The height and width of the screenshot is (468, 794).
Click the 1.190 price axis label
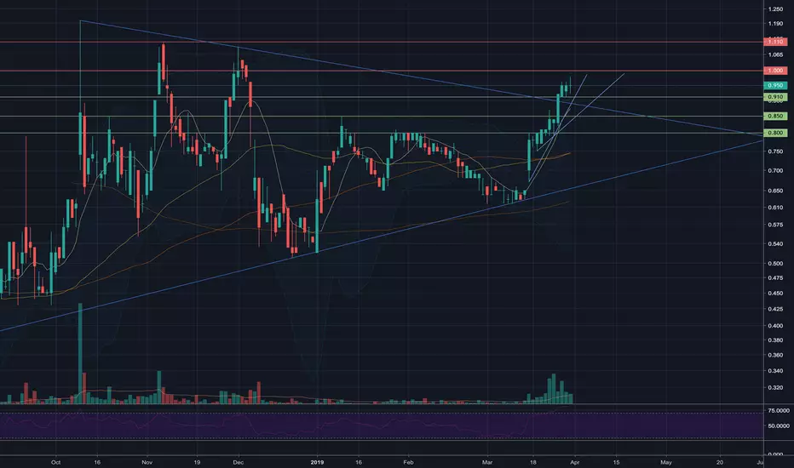[775, 24]
